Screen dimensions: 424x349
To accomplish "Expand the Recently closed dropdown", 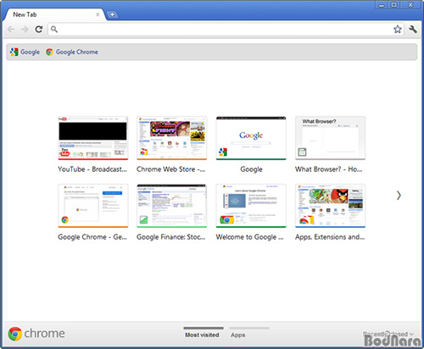I will (388, 334).
